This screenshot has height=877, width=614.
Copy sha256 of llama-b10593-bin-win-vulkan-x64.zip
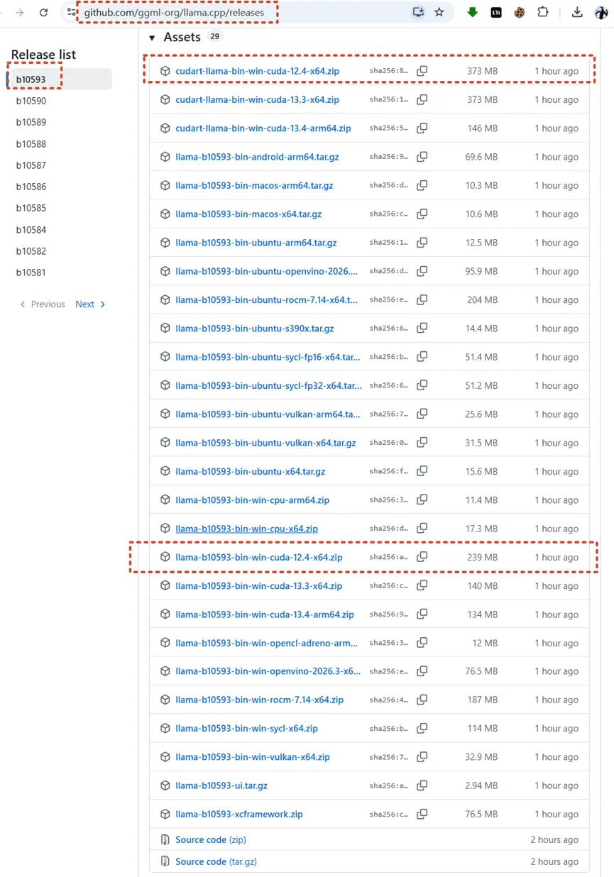pyautogui.click(x=422, y=757)
